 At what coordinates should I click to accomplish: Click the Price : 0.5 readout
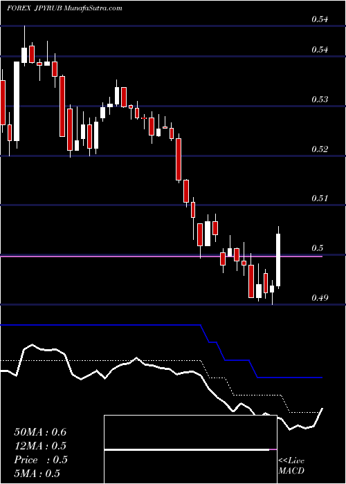pos(40,460)
